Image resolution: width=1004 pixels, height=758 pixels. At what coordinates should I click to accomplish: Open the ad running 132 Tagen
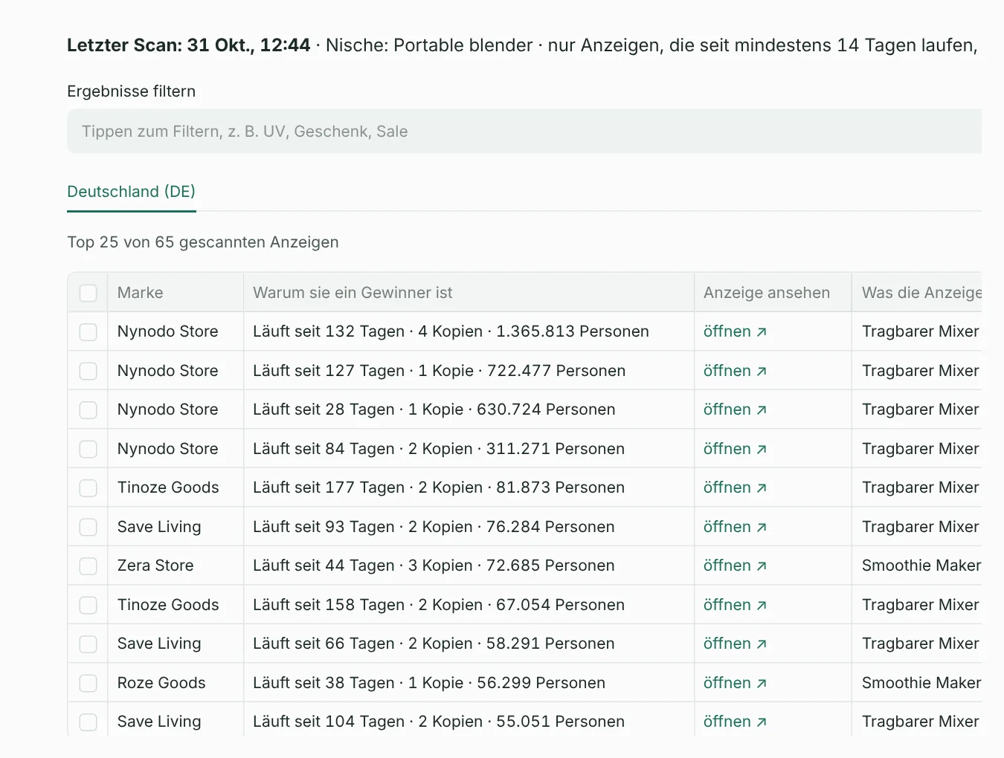tap(735, 331)
